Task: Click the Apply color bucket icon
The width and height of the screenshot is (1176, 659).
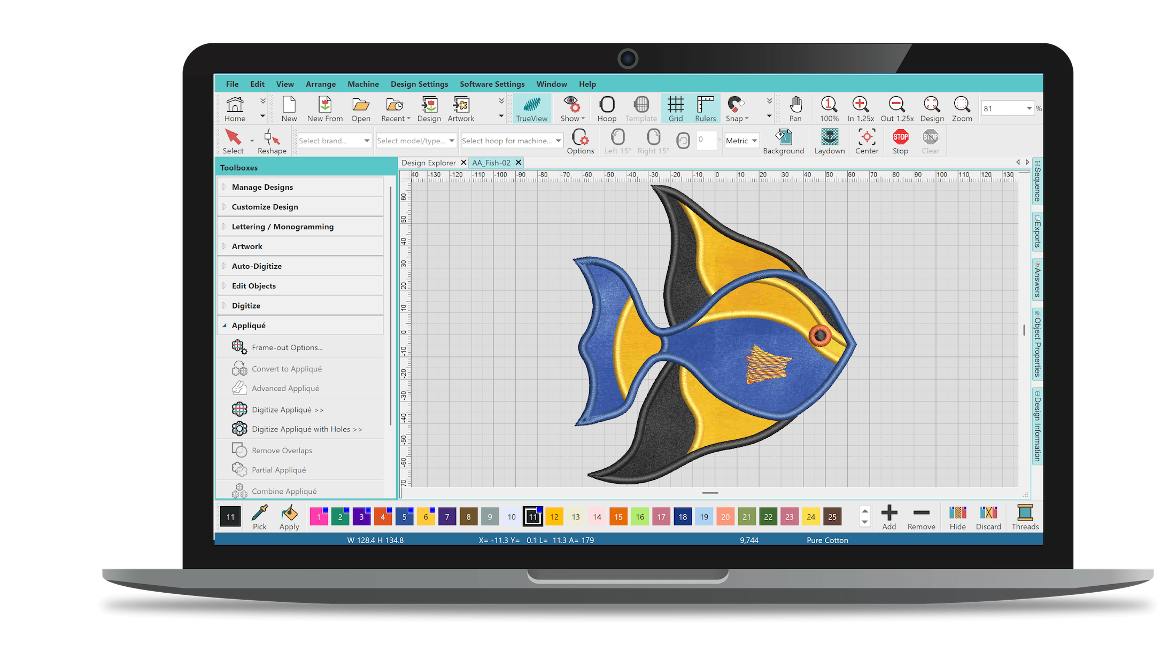Action: 289,517
